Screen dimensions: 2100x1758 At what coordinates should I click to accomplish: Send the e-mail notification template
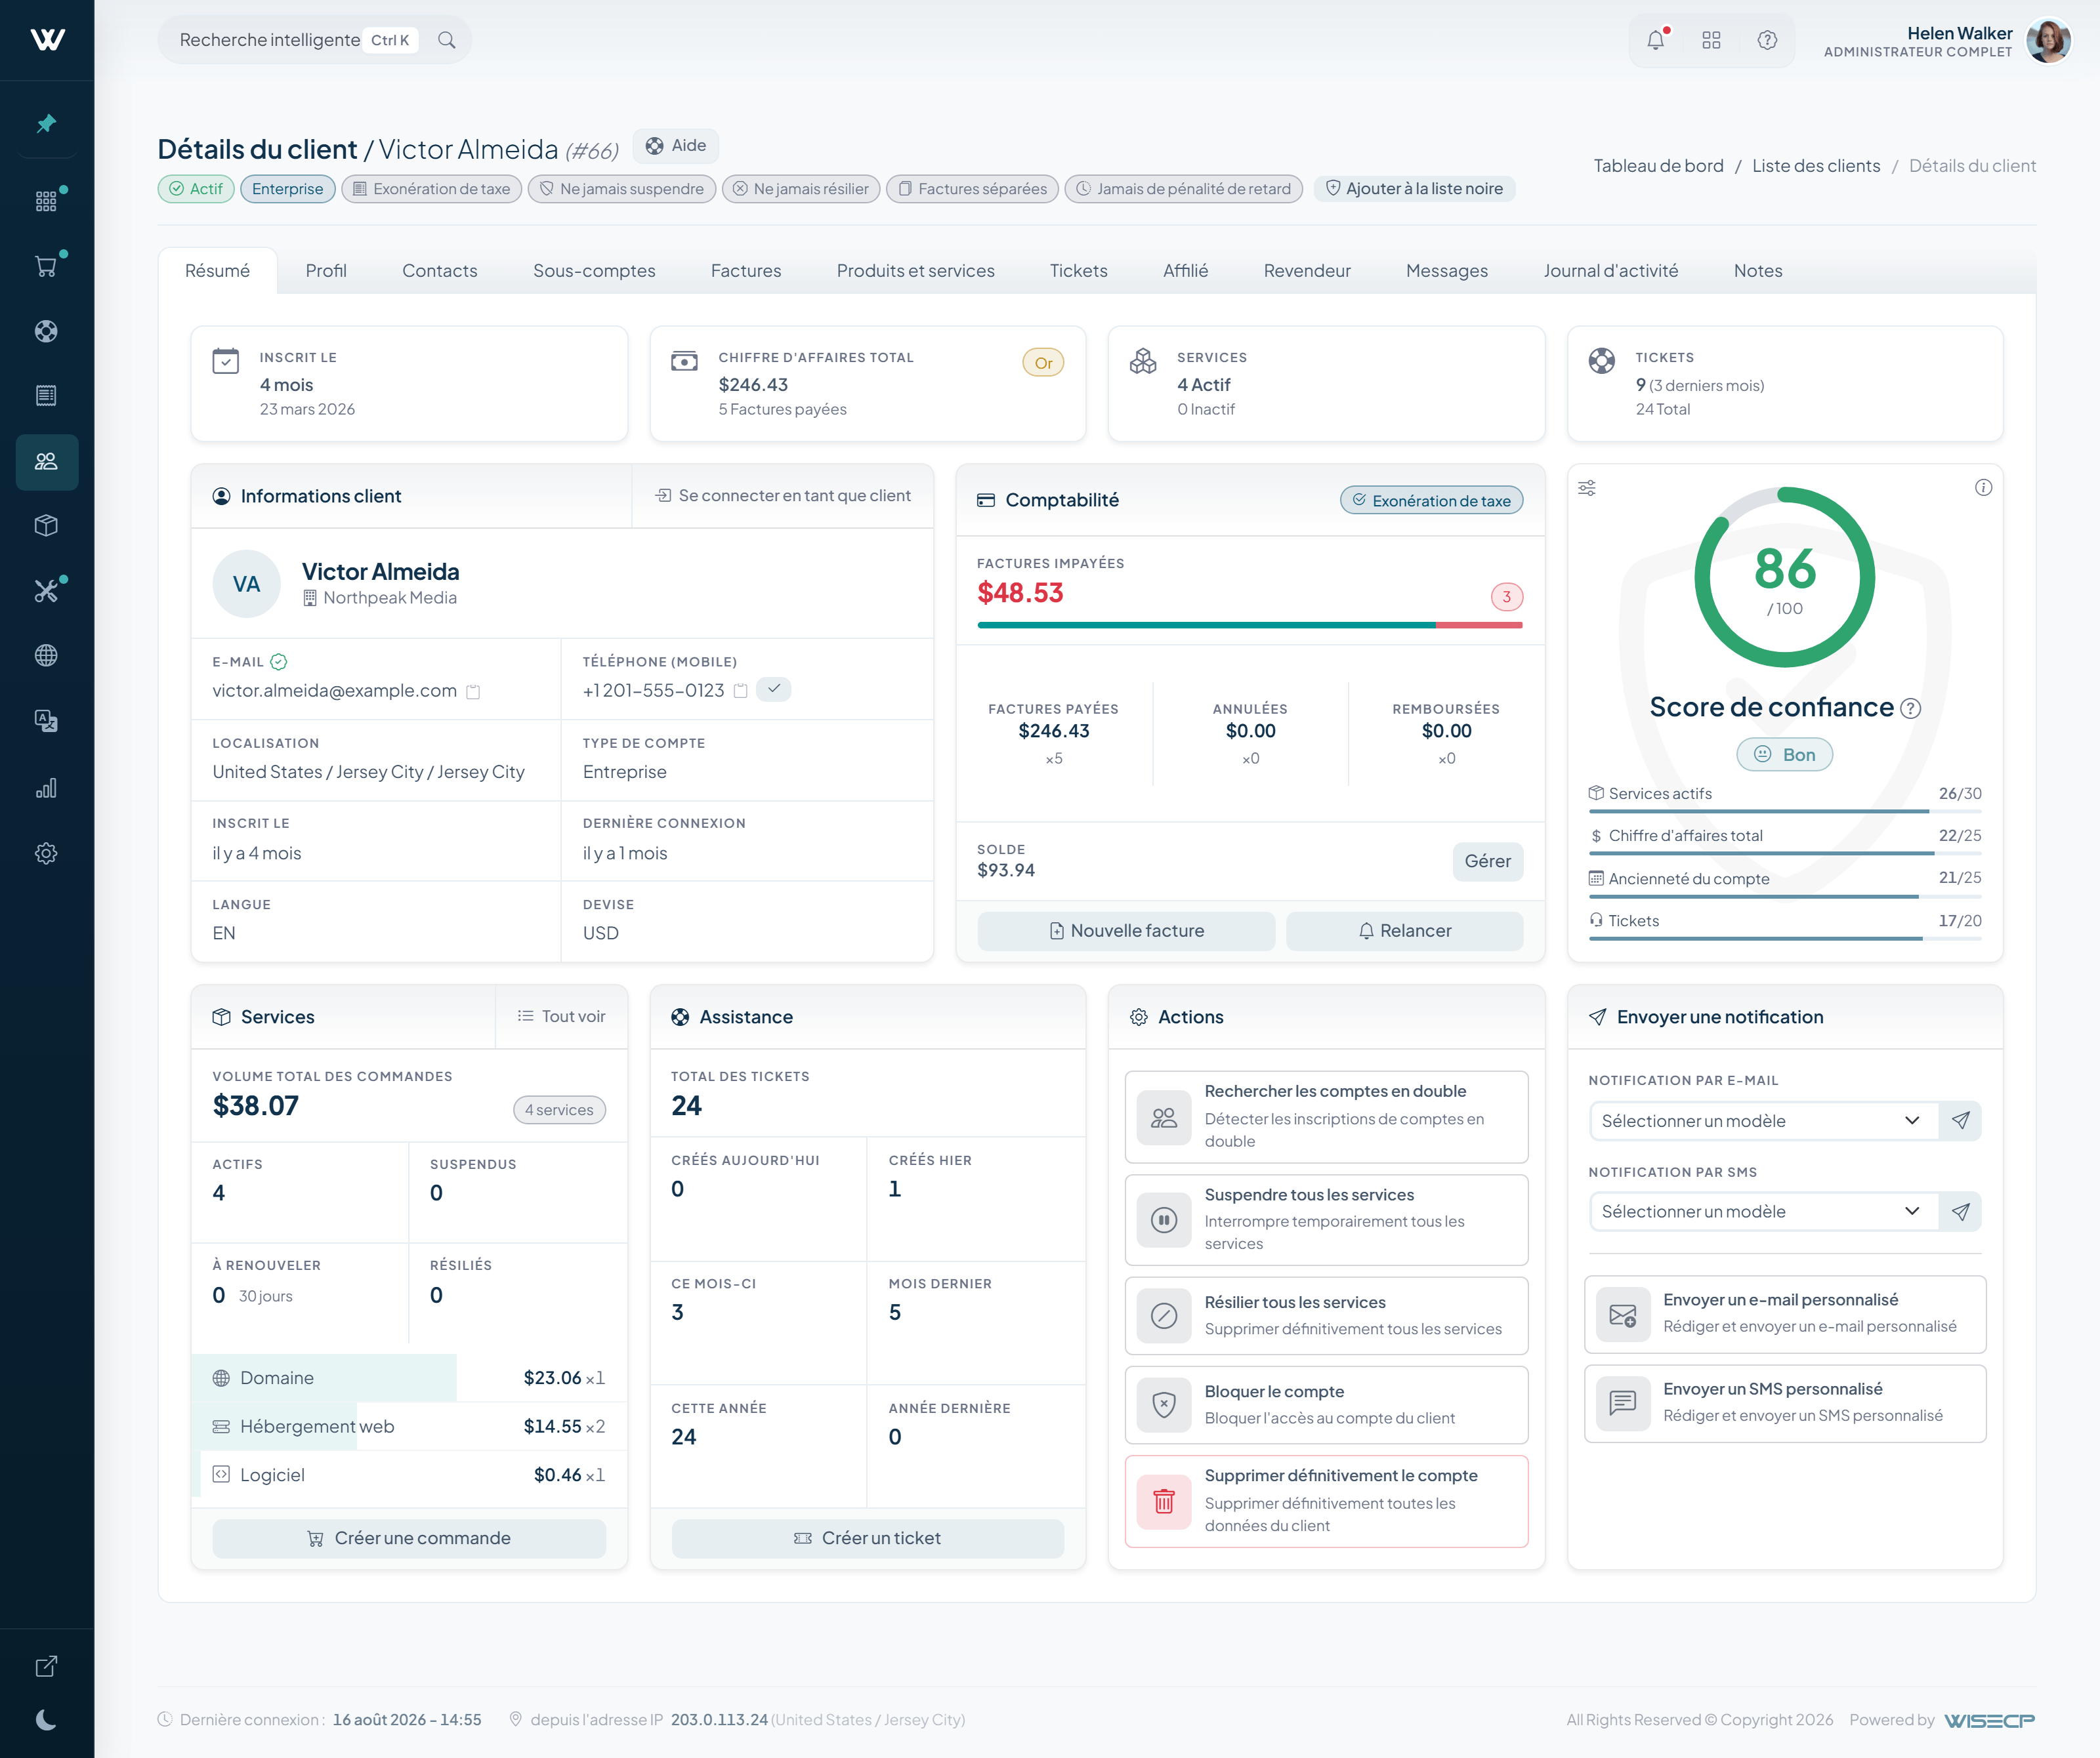(1960, 1120)
